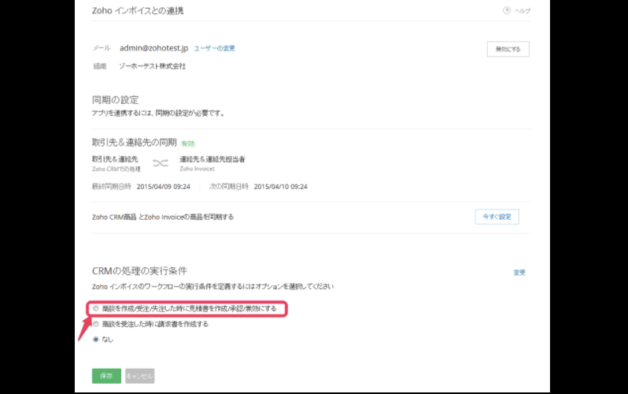Click the admin@zohotest.jp email text
This screenshot has width=628, height=394.
(153, 48)
